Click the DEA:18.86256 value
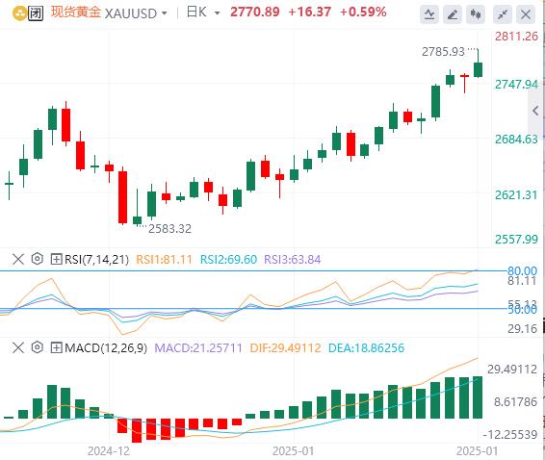 366,347
